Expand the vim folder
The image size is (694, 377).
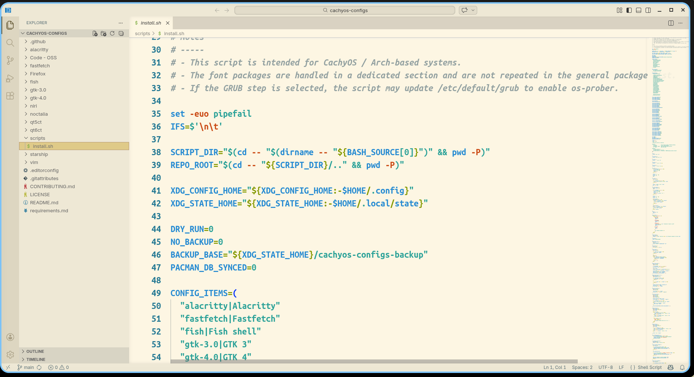tap(74, 163)
